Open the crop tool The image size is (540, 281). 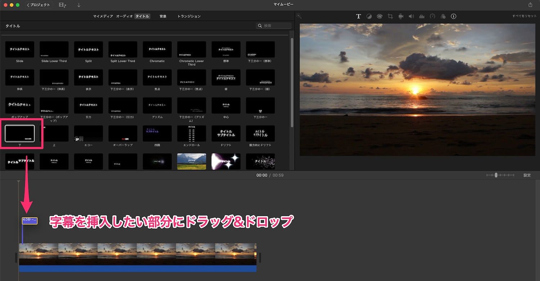[x=390, y=16]
